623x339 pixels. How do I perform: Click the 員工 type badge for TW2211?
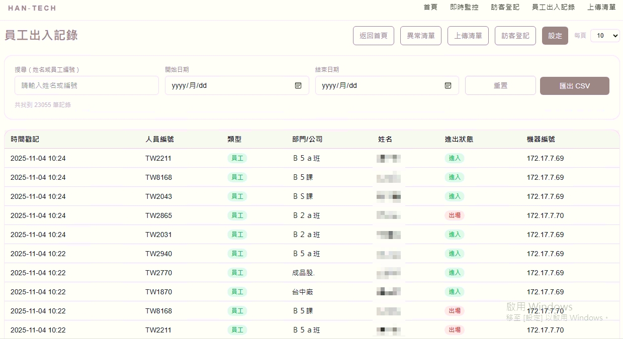pyautogui.click(x=237, y=158)
